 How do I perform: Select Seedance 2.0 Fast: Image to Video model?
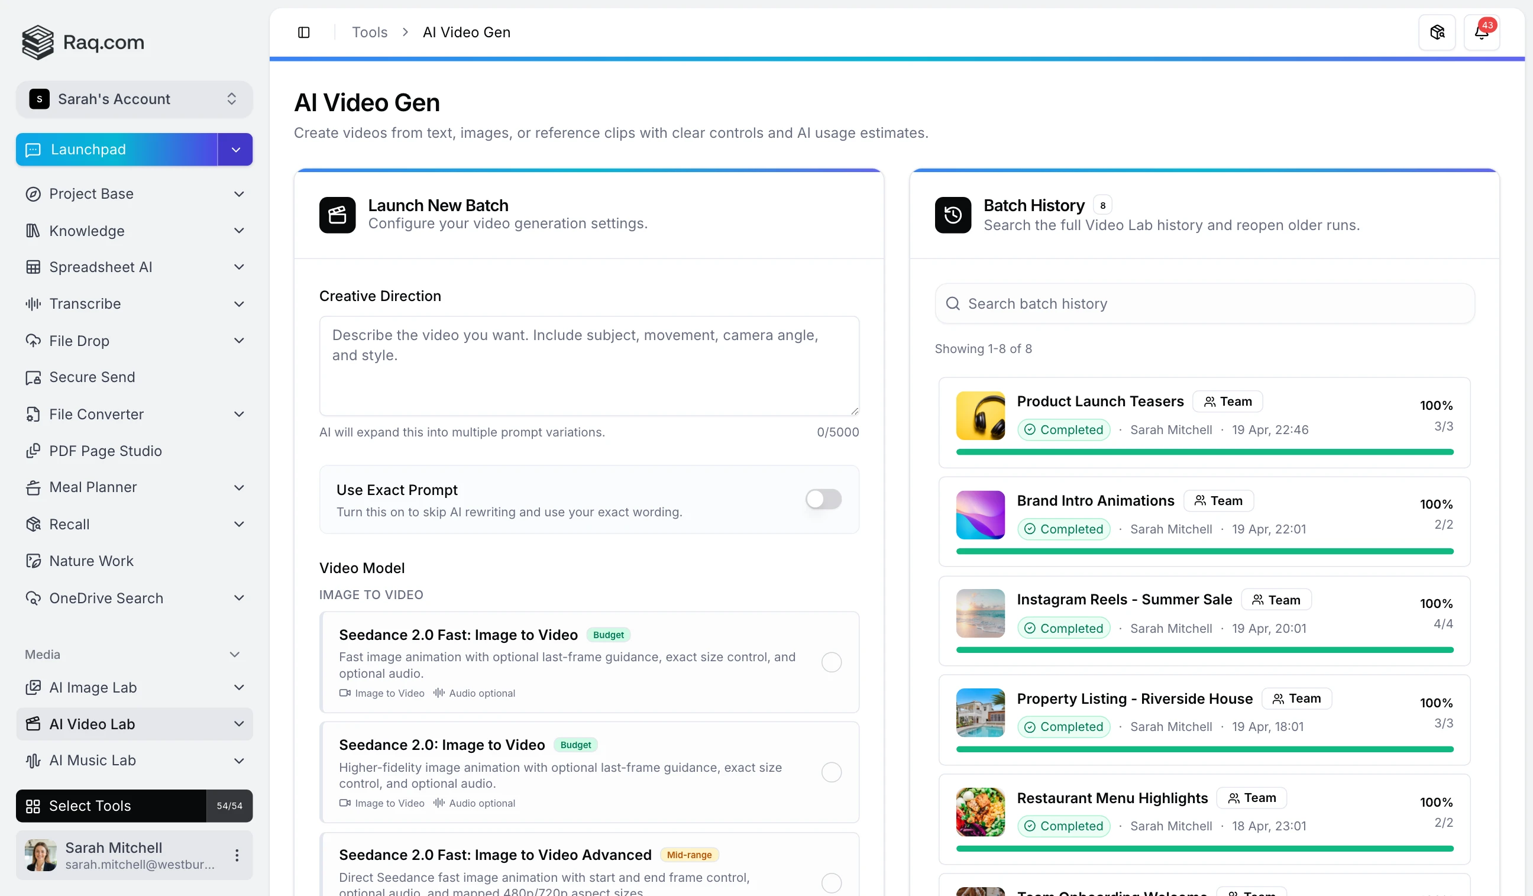(831, 662)
